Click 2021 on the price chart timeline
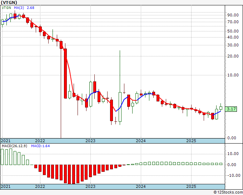 click(6, 141)
